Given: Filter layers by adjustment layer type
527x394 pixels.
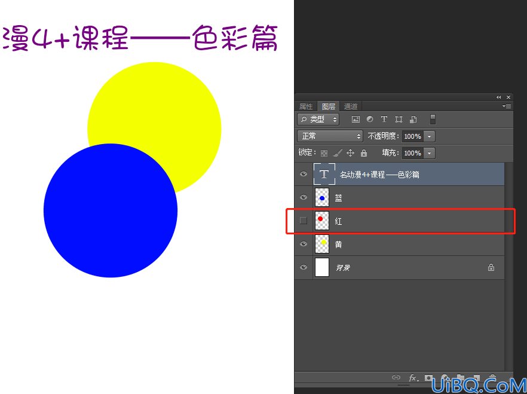Looking at the screenshot, I should (370, 119).
